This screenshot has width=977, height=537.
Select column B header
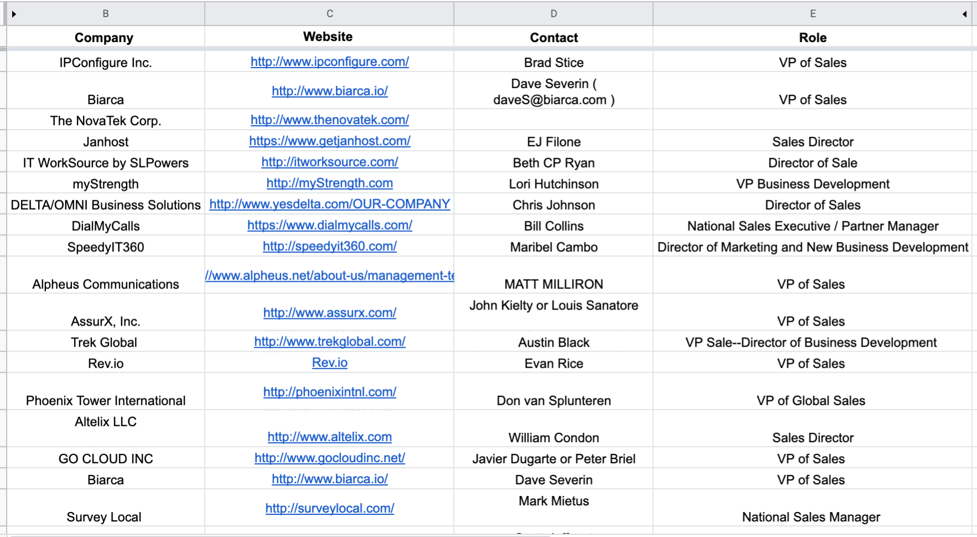(106, 14)
